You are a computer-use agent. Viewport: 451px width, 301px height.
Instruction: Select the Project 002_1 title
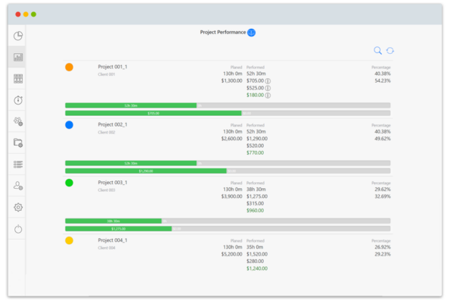112,124
